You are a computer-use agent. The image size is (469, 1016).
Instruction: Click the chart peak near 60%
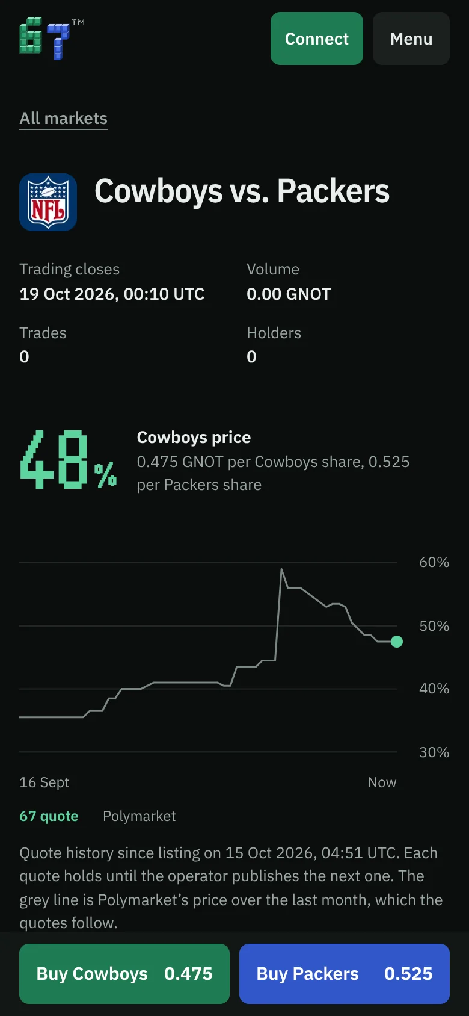(x=281, y=569)
